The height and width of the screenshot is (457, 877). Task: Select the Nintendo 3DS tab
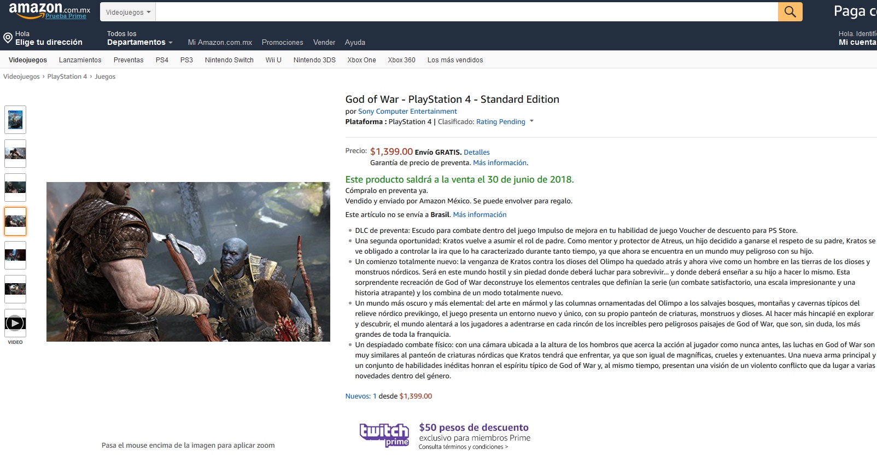[x=314, y=60]
